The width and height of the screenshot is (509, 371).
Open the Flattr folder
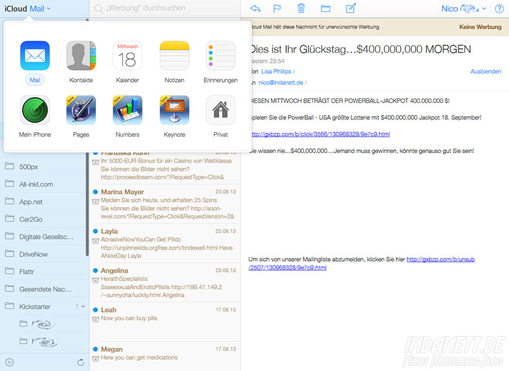click(45, 271)
